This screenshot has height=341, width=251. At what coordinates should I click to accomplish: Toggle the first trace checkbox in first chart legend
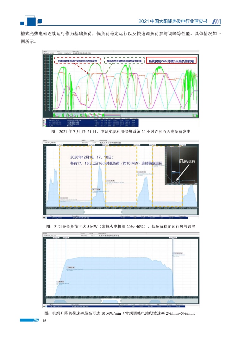[x=44, y=121]
